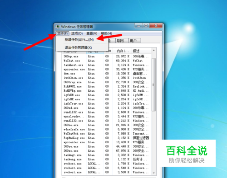Click the HD Audi... description cell
Screen dimensions: 227x178
140,91
